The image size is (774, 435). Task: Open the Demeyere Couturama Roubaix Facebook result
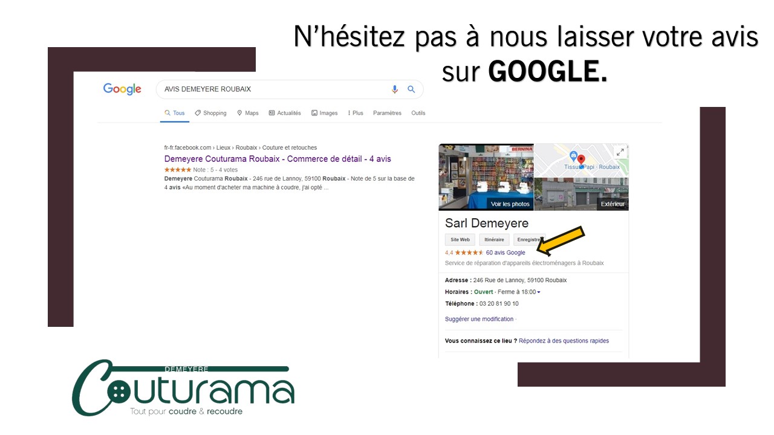[278, 159]
